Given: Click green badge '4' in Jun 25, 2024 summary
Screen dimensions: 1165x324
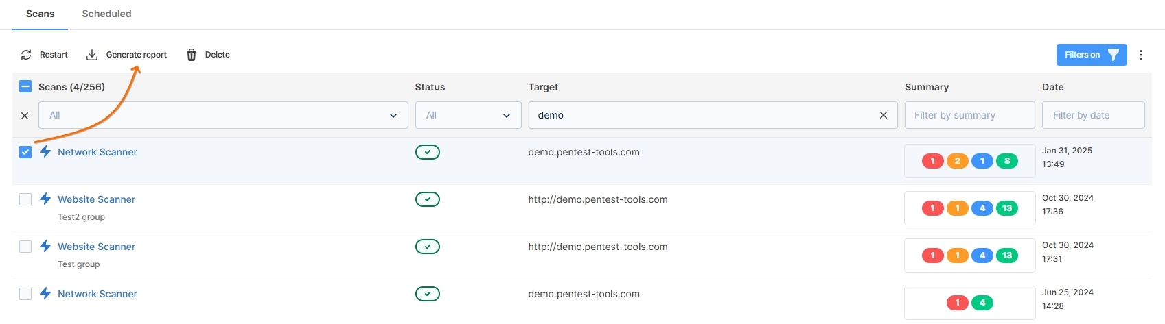Looking at the screenshot, I should pos(982,303).
